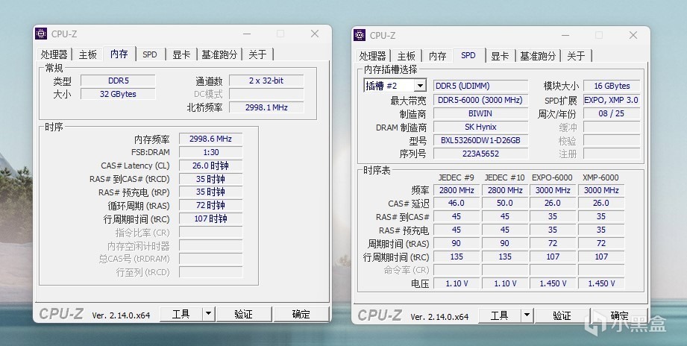Click the 08 / 25 week/year field

point(612,113)
